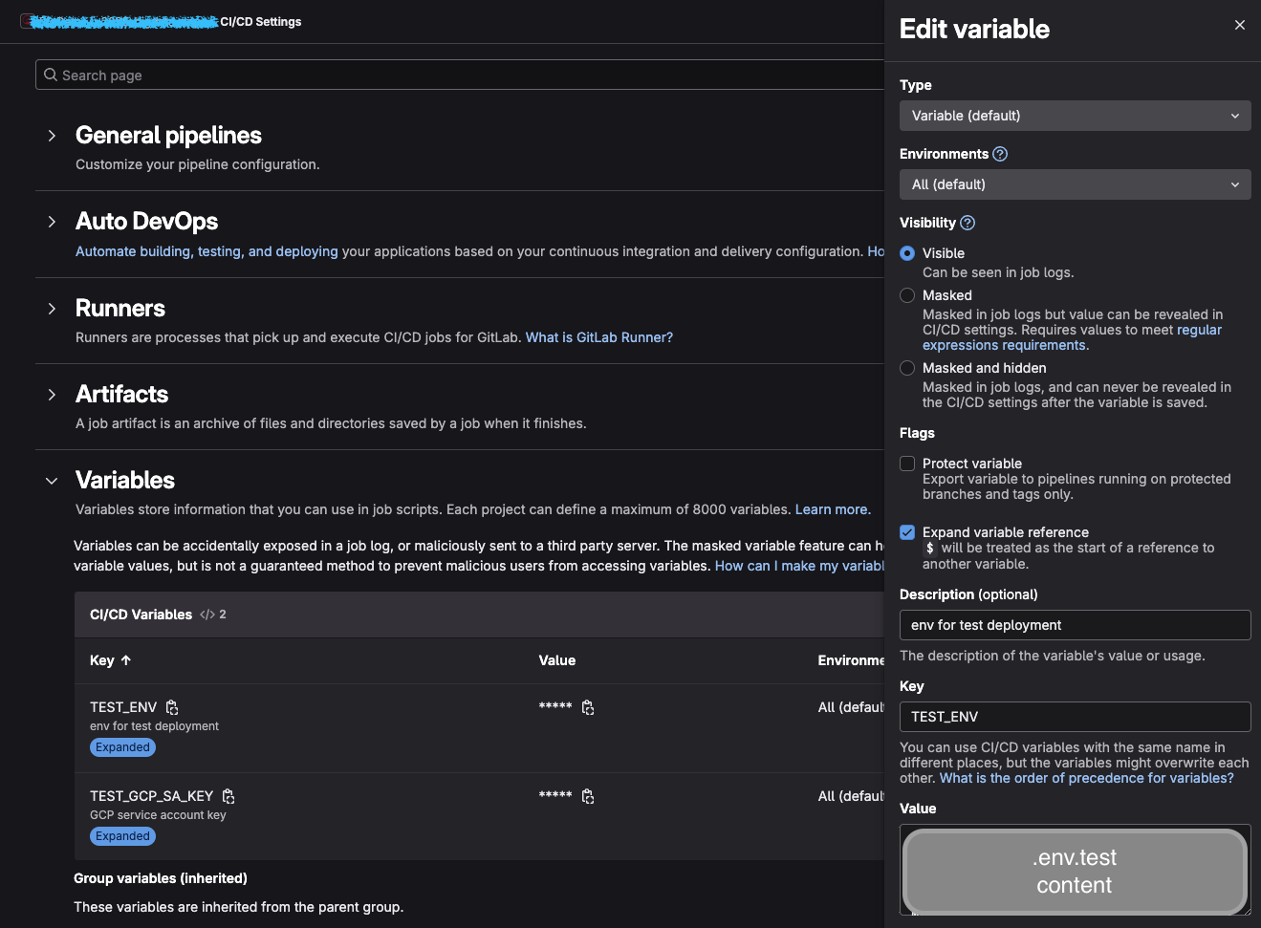Sort the table by Key column
The width and height of the screenshot is (1261, 928).
[x=110, y=660]
